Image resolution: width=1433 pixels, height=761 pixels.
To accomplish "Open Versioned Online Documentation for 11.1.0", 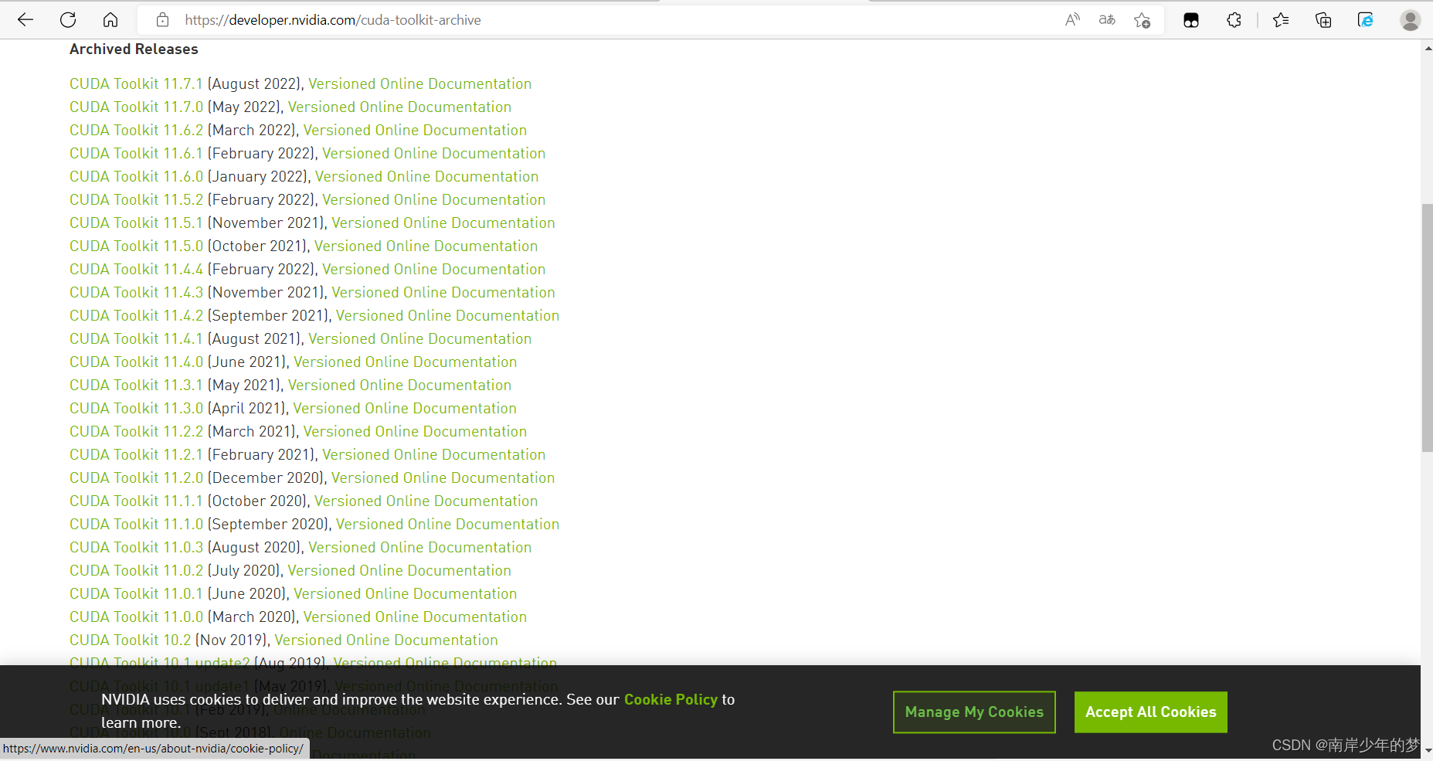I will coord(447,524).
